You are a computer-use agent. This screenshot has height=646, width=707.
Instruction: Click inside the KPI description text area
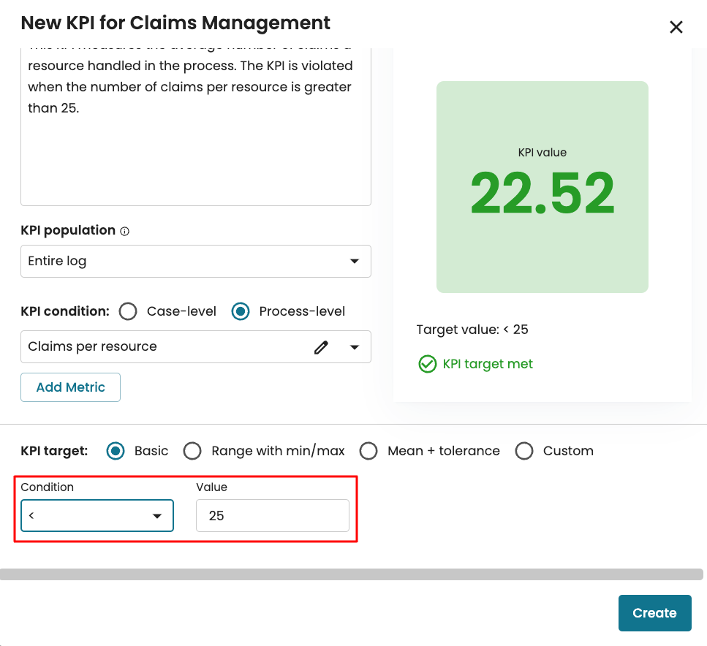coord(195,153)
